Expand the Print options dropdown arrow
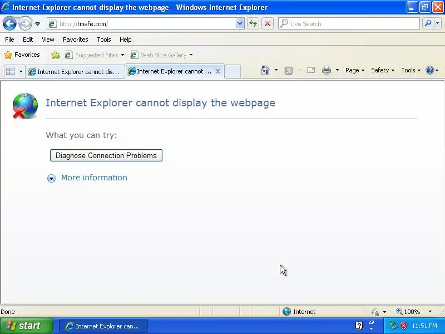The width and height of the screenshot is (445, 334). pos(337,70)
